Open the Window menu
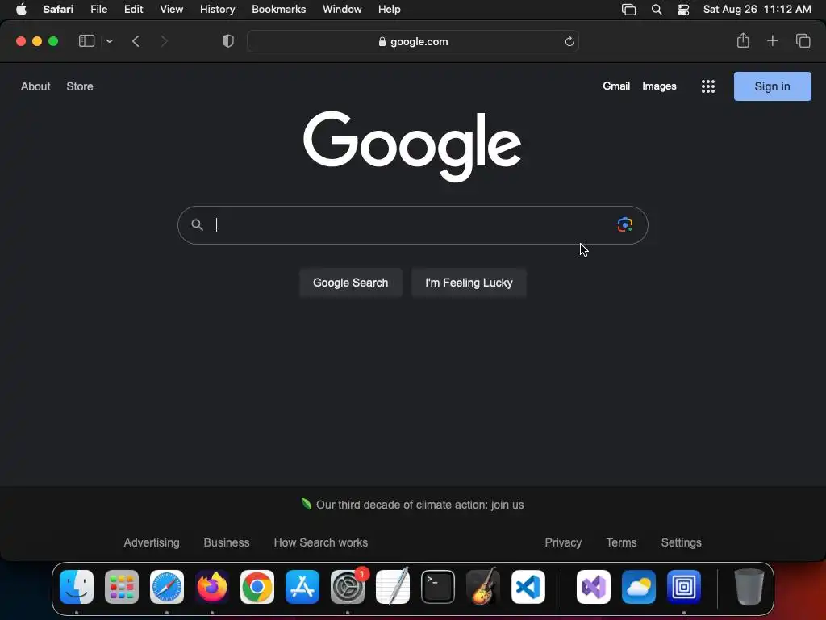This screenshot has height=620, width=826. [x=342, y=10]
